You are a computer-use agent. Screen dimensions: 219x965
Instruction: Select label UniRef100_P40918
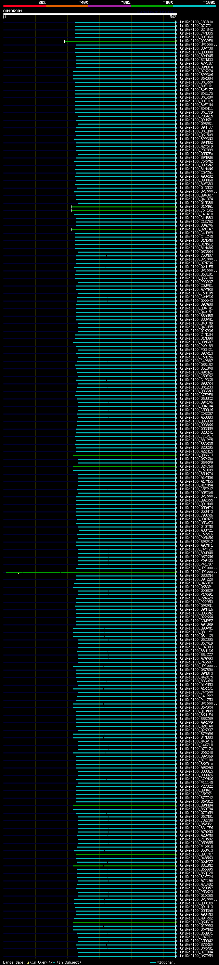196,847
